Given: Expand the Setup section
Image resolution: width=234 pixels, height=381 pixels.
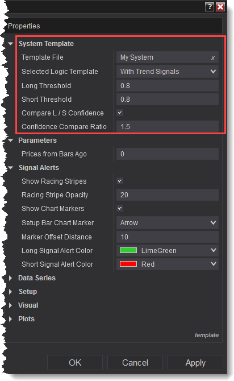Looking at the screenshot, I should point(10,292).
